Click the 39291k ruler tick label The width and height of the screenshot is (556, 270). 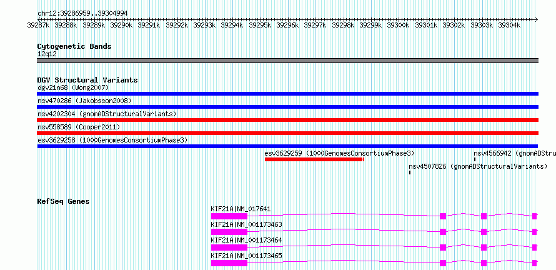[149, 25]
